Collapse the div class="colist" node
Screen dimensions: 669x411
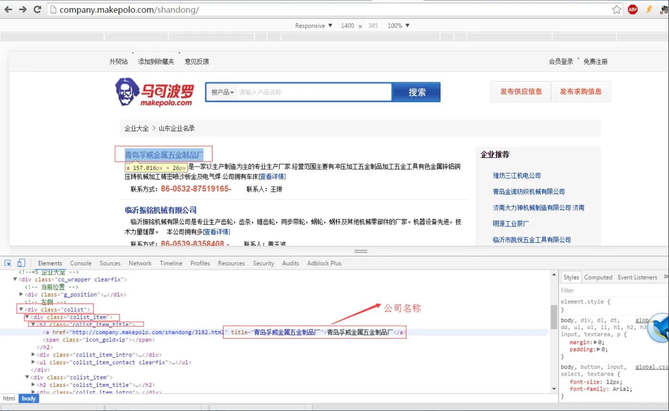click(x=21, y=310)
